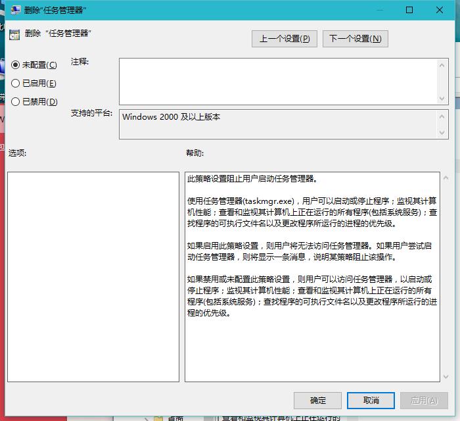Maximize the policy settings window

click(409, 11)
